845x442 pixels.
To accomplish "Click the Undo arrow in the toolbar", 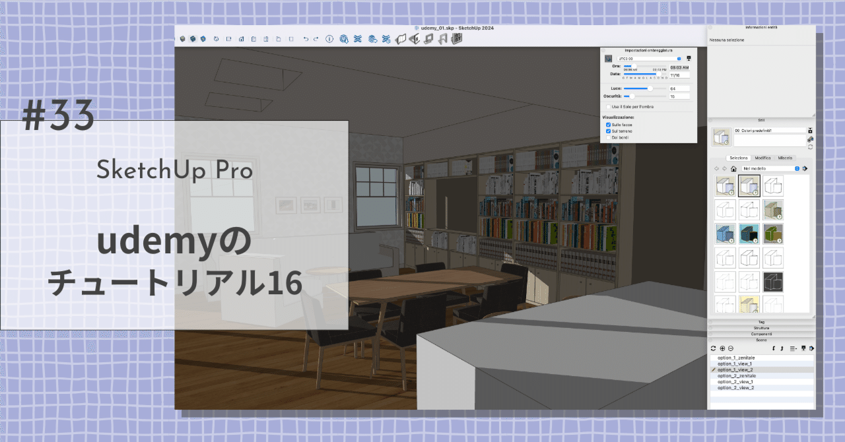I will (306, 38).
